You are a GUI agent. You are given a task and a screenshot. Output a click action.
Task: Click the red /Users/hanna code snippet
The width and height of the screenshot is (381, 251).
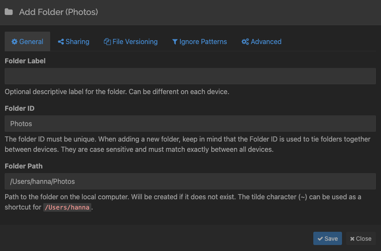pyautogui.click(x=67, y=207)
